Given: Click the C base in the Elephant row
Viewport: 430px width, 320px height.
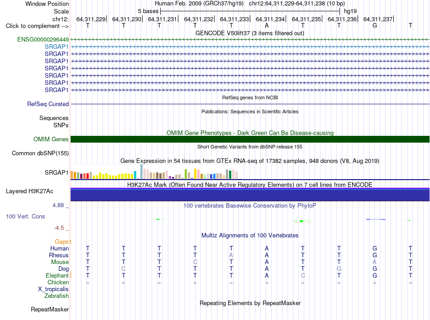Looking at the screenshot, I should (x=303, y=275).
